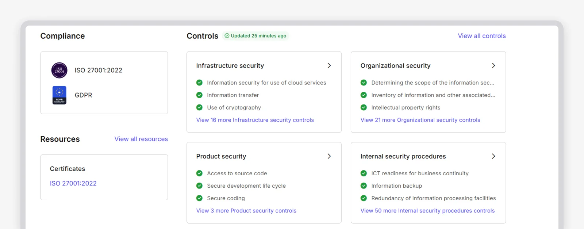The width and height of the screenshot is (584, 229).
Task: Click green check beside Secure coding
Action: tap(199, 198)
